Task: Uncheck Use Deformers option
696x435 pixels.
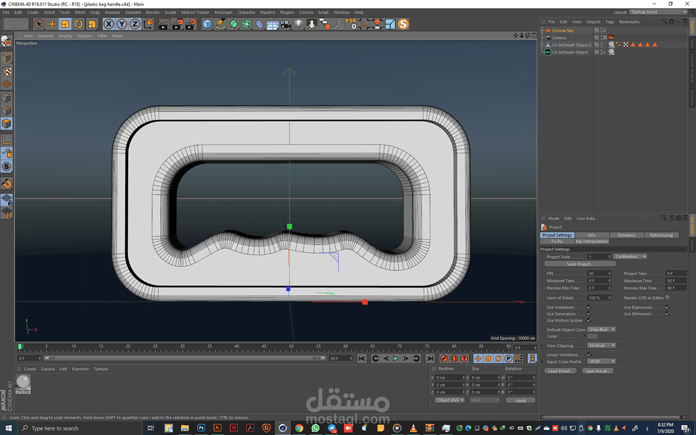Action: tap(668, 314)
